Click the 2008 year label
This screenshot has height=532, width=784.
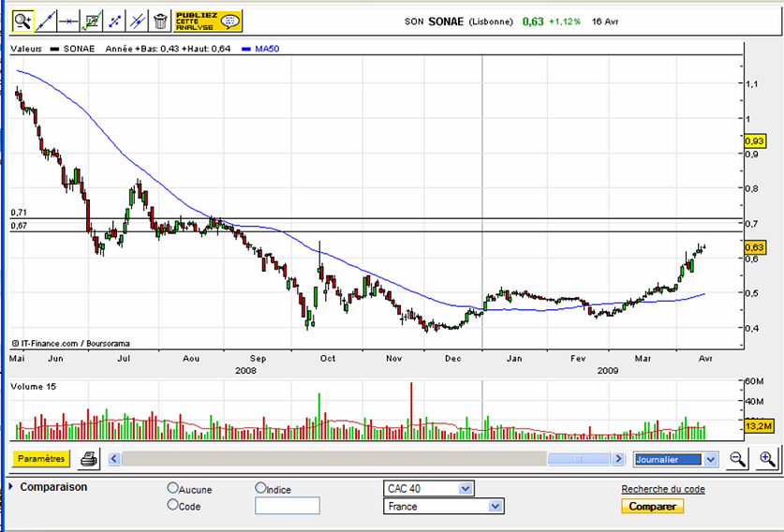coord(245,371)
